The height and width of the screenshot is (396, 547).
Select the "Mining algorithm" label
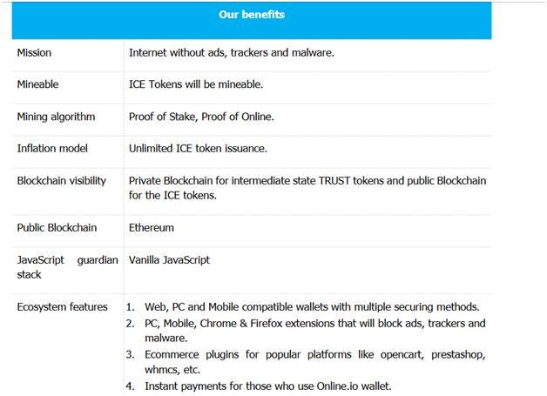pyautogui.click(x=56, y=117)
